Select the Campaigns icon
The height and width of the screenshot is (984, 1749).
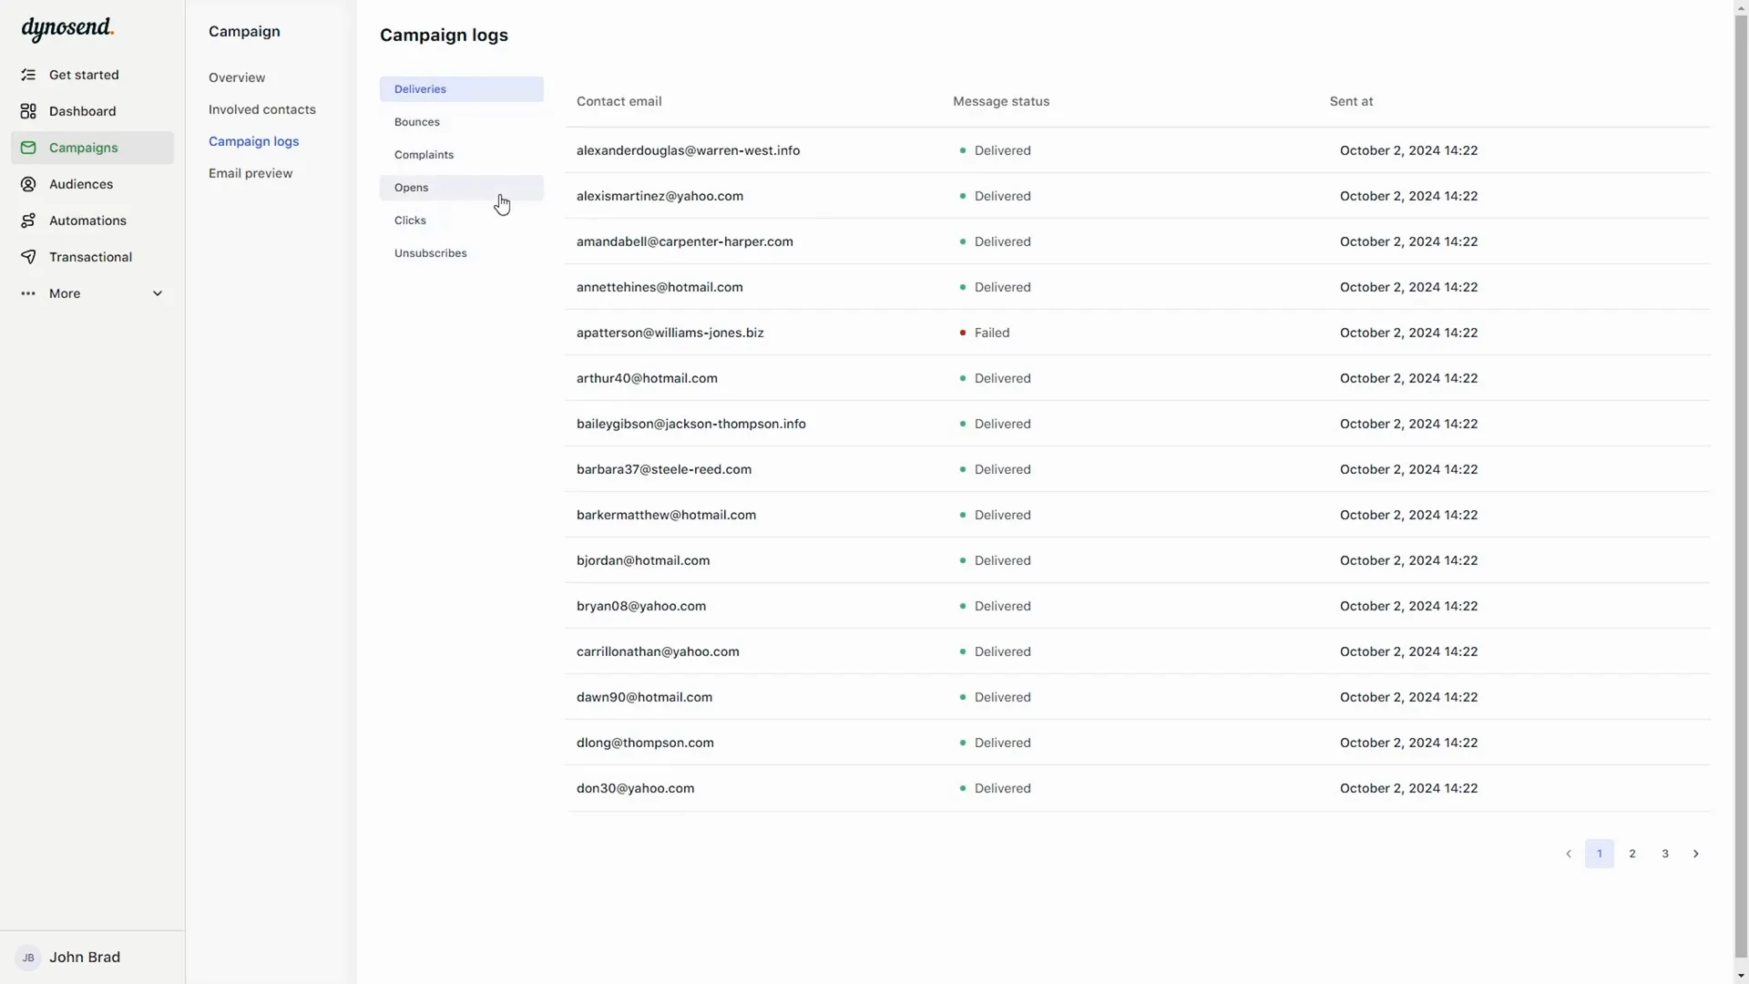[x=29, y=147]
